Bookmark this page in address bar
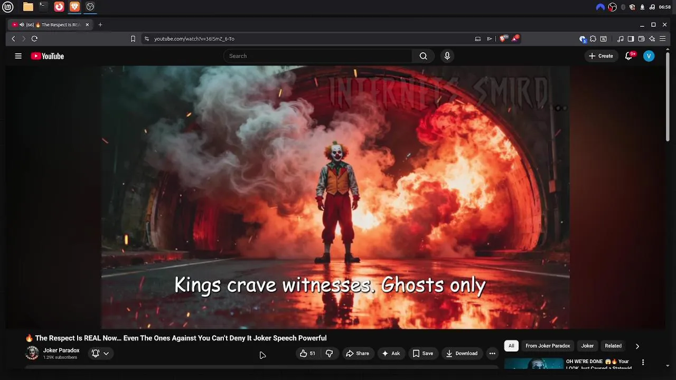The height and width of the screenshot is (380, 676). [133, 39]
